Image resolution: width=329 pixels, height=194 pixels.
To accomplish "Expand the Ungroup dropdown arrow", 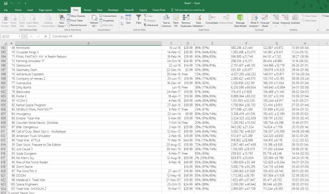I will [285, 26].
